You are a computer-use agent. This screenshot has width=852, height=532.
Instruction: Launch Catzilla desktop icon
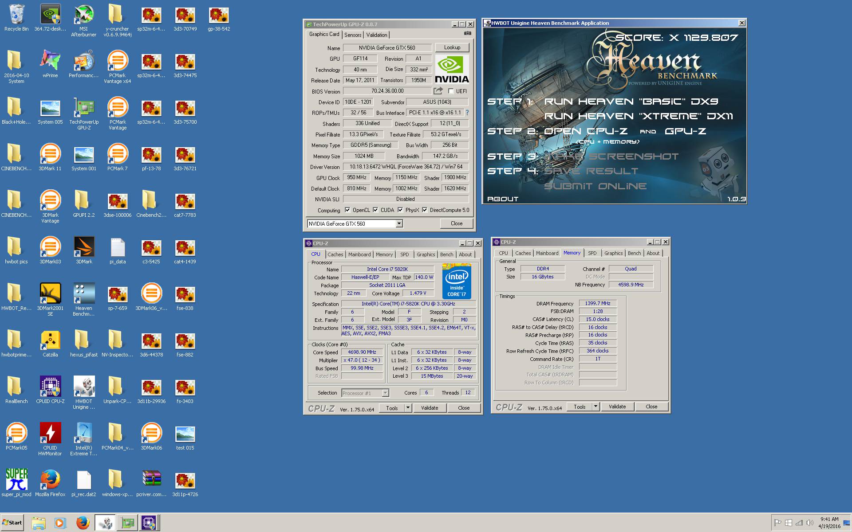pyautogui.click(x=50, y=344)
